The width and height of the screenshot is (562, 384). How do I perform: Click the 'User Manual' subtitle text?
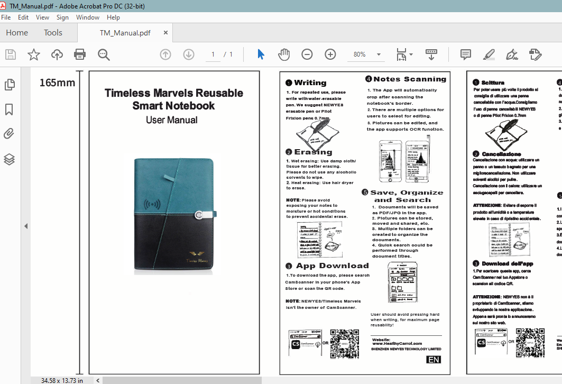click(x=172, y=120)
